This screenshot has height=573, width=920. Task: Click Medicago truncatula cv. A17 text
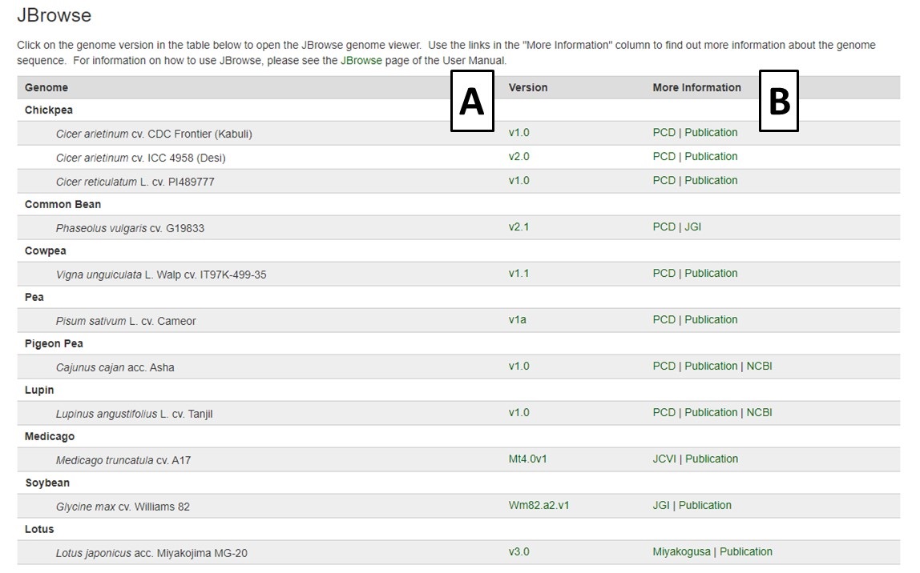(x=123, y=460)
